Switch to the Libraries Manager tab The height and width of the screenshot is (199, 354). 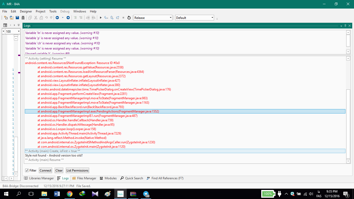(x=39, y=178)
